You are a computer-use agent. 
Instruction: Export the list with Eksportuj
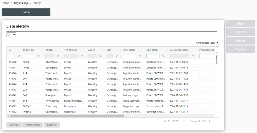point(52,125)
